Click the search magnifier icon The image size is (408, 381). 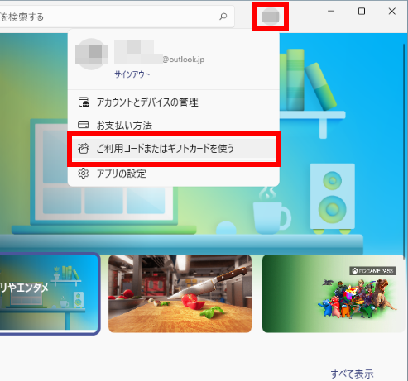click(x=223, y=17)
